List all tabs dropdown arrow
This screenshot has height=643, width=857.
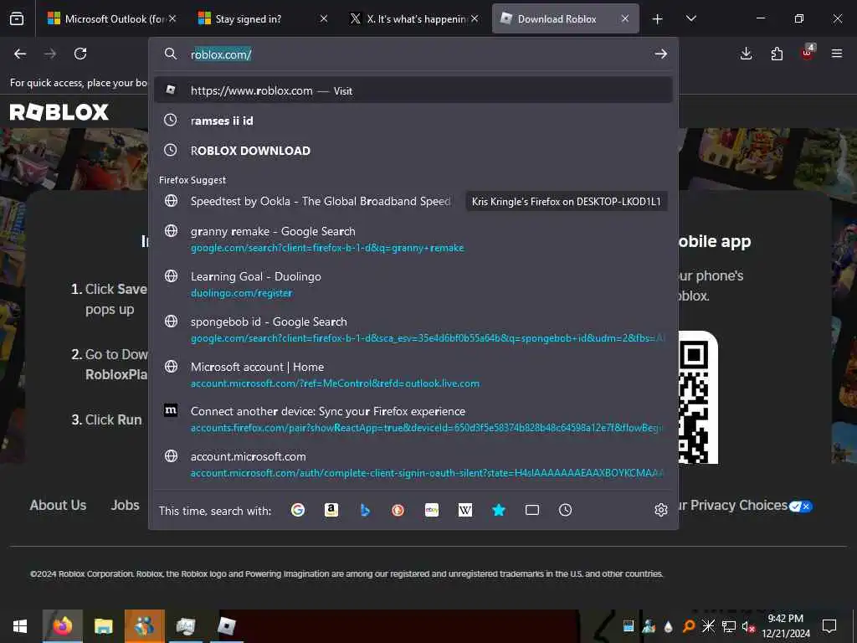[x=690, y=18]
